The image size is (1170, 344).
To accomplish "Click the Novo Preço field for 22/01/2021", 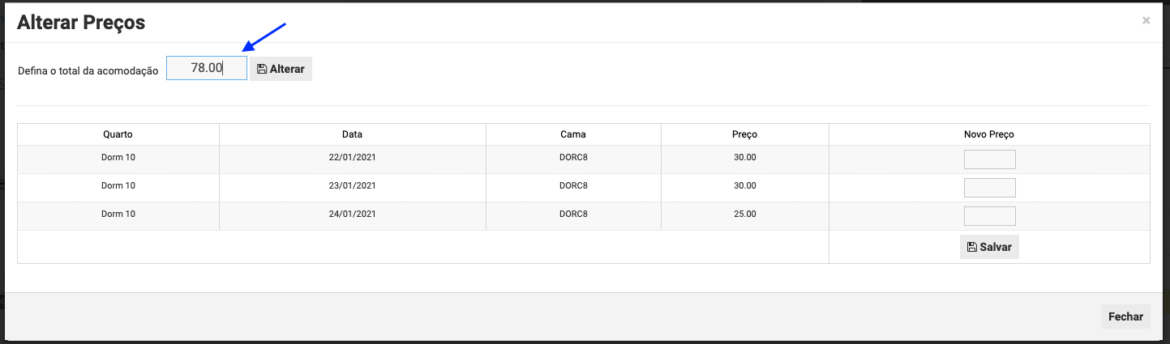I will [989, 159].
